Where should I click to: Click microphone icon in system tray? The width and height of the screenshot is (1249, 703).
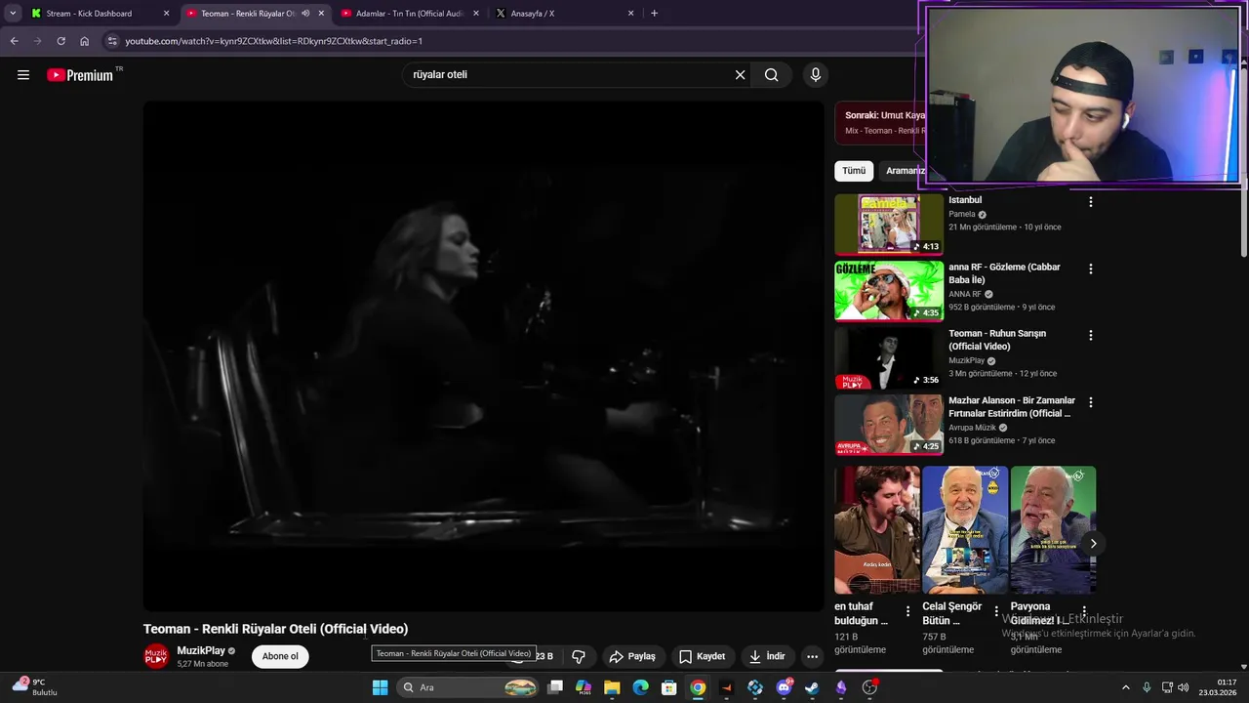click(x=1147, y=687)
